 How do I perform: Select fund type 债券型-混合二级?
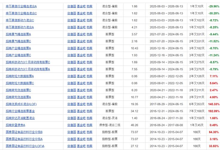(110, 125)
